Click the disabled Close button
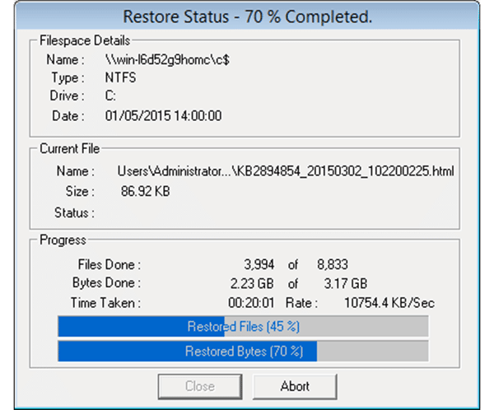 (200, 386)
